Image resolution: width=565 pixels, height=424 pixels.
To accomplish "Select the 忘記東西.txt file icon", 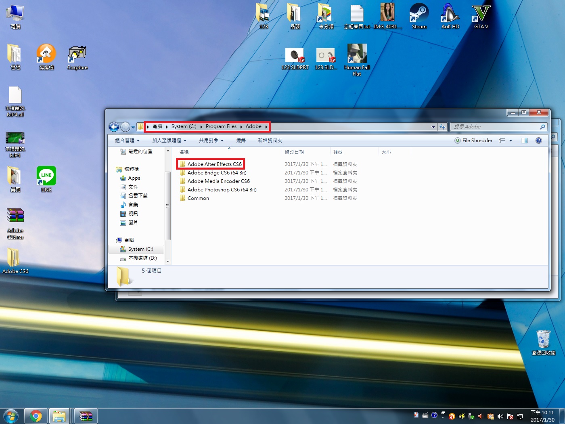I will pos(357,16).
